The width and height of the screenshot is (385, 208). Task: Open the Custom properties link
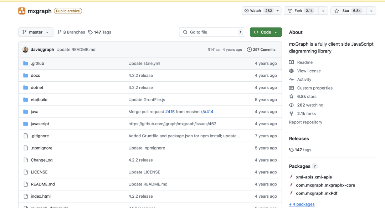click(311, 88)
